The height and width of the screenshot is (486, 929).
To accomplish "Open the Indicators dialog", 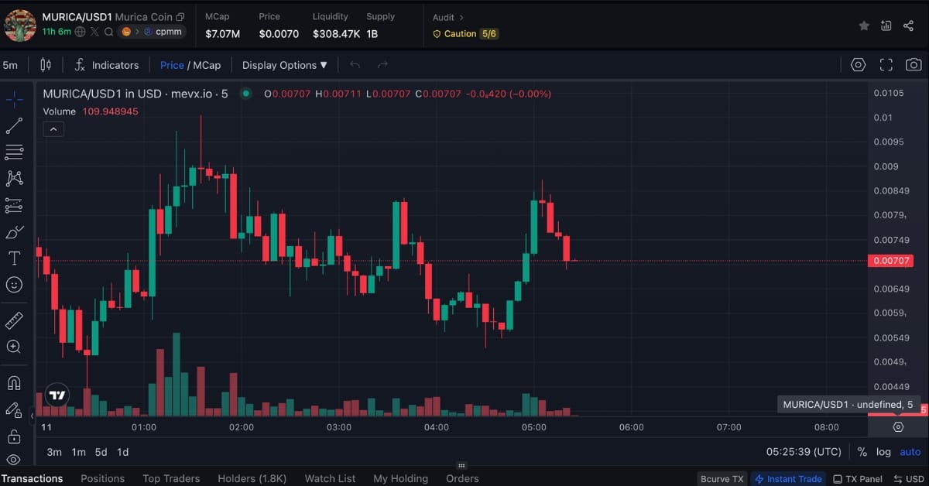I will point(107,65).
